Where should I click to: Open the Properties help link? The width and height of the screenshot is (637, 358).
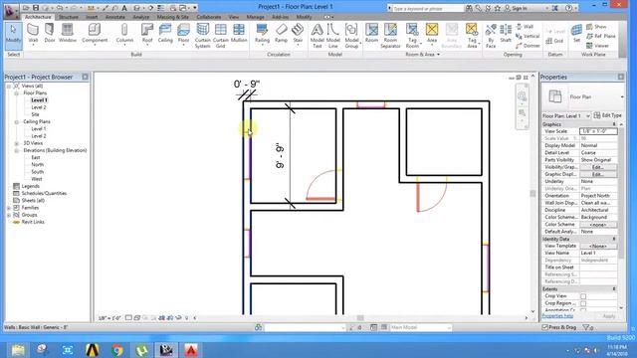tap(557, 316)
